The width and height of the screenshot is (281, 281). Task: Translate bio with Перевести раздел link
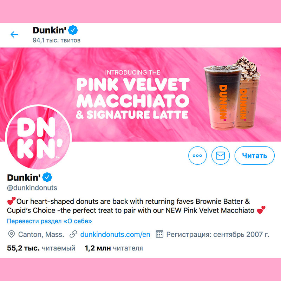click(x=49, y=221)
